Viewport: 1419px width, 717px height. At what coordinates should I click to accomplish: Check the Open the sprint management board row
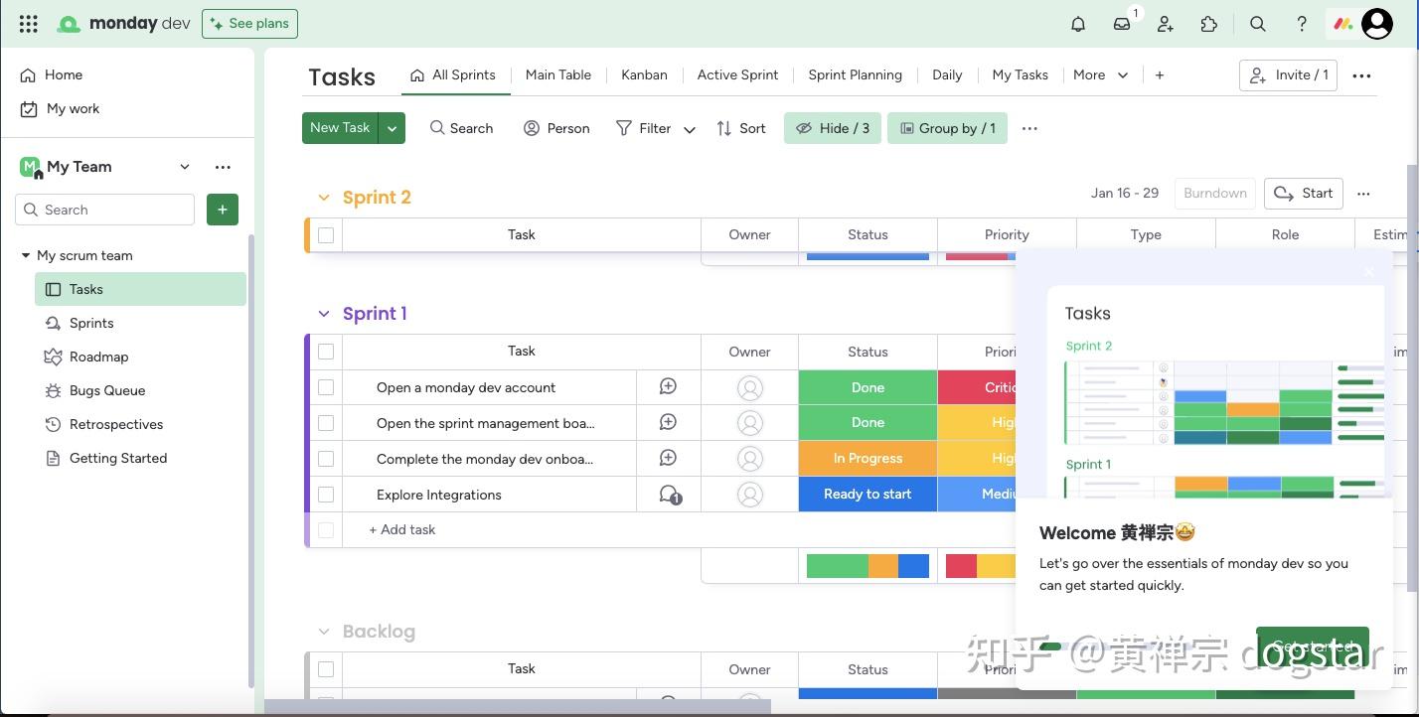coord(326,423)
